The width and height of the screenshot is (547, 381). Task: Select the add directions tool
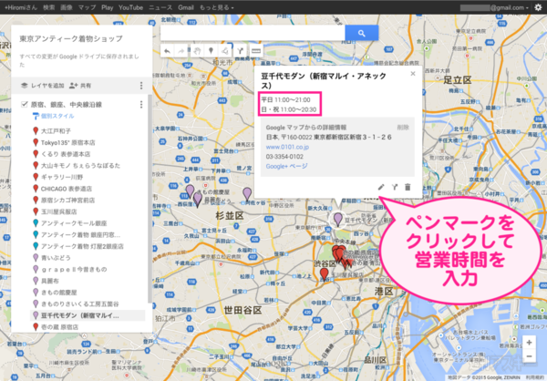point(240,51)
